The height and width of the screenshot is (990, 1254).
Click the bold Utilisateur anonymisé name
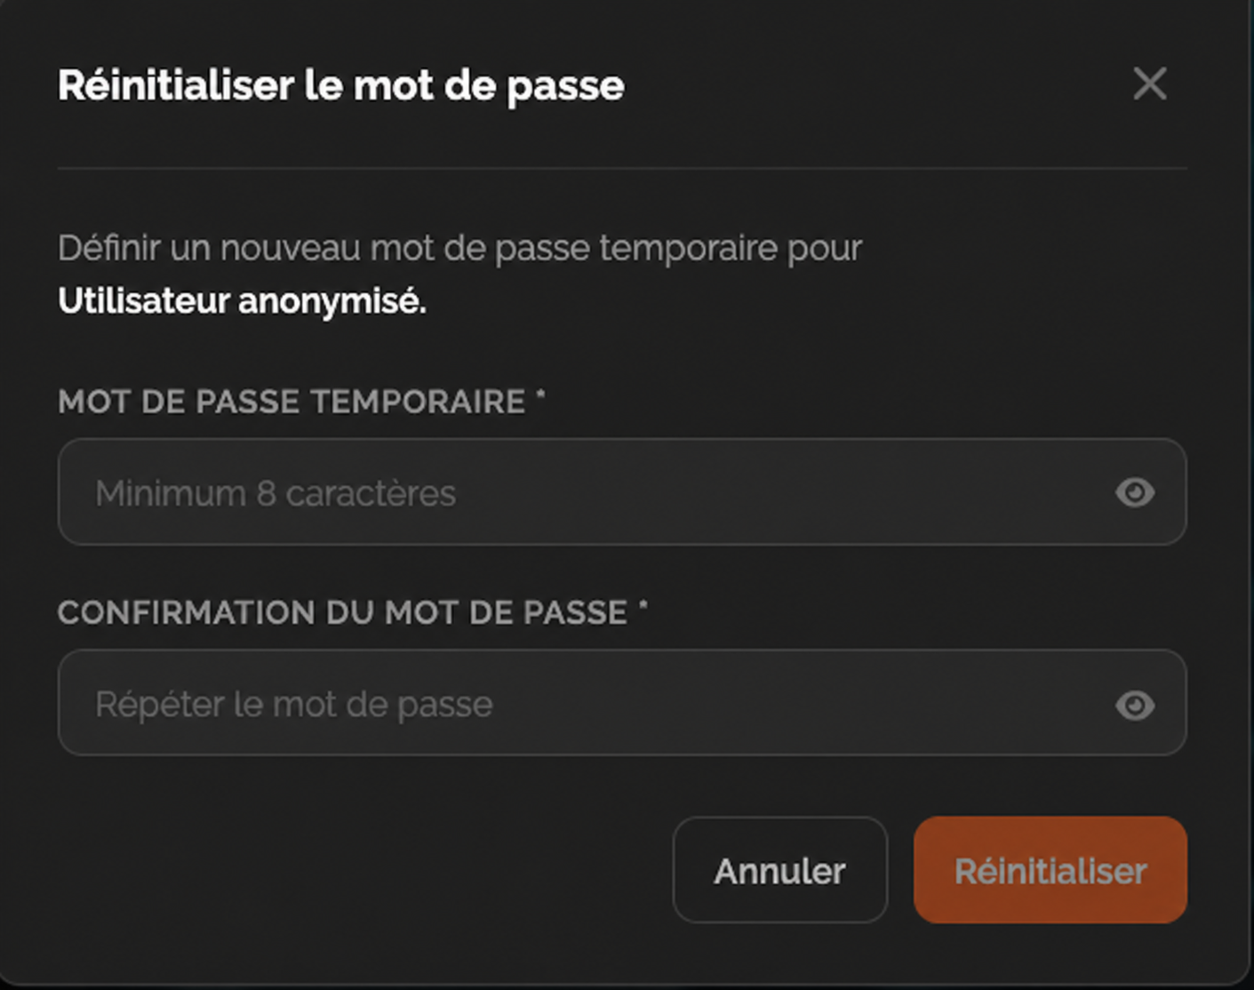coord(242,301)
